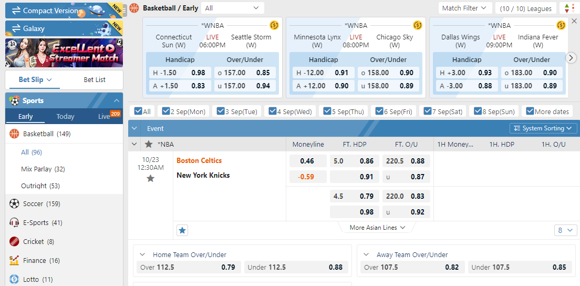This screenshot has height=286, width=580.
Task: Click the gold coin icon on Dallas Wings card
Action: coord(561,25)
